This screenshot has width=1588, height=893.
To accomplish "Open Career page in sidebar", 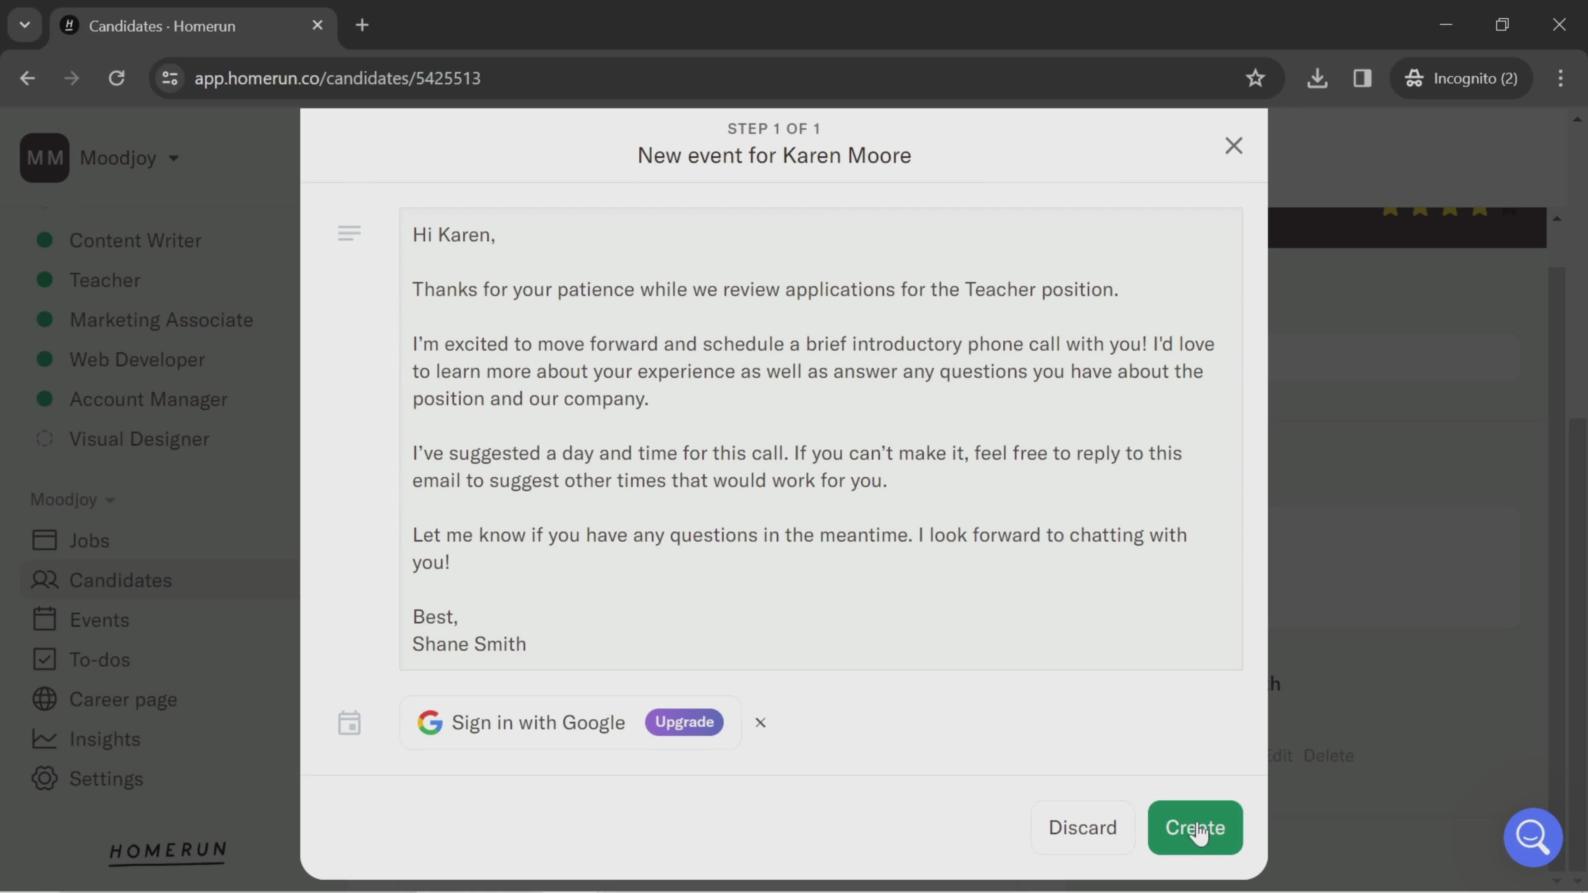I will (123, 700).
